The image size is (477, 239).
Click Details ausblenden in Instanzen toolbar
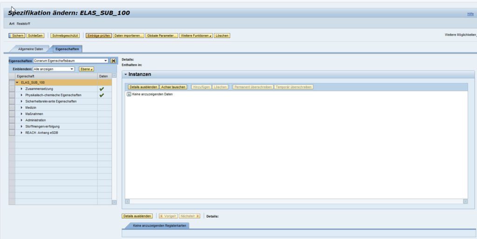click(x=143, y=87)
